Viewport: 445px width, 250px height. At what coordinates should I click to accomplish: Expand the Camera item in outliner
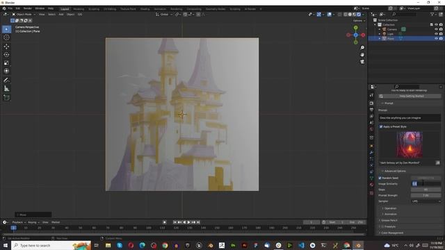click(380, 29)
